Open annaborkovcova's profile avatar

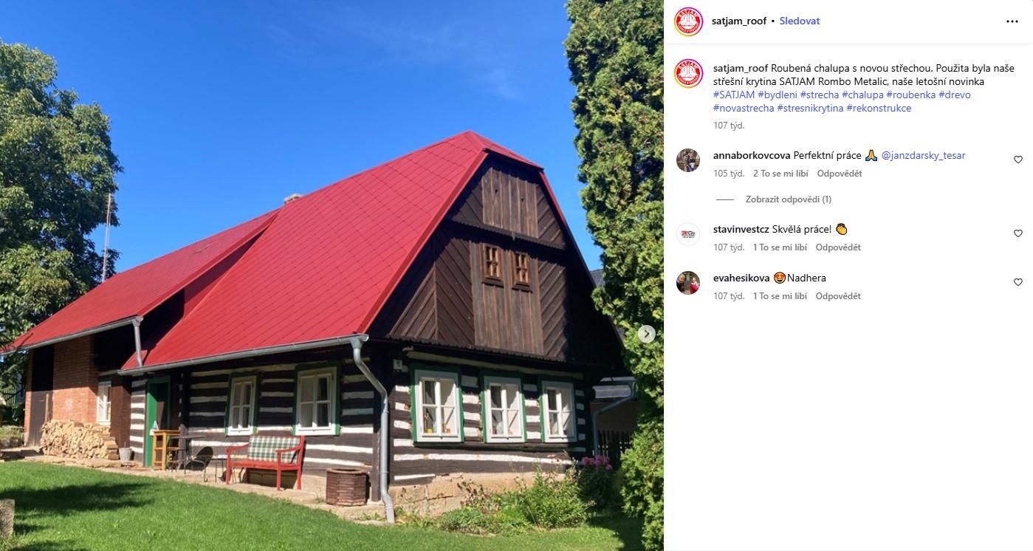688,160
